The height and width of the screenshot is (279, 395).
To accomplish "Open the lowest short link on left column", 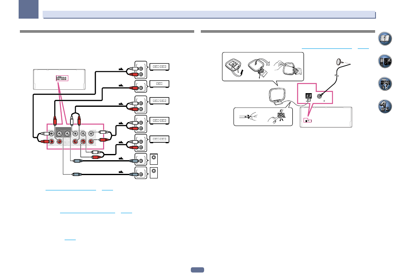I will [x=70, y=239].
